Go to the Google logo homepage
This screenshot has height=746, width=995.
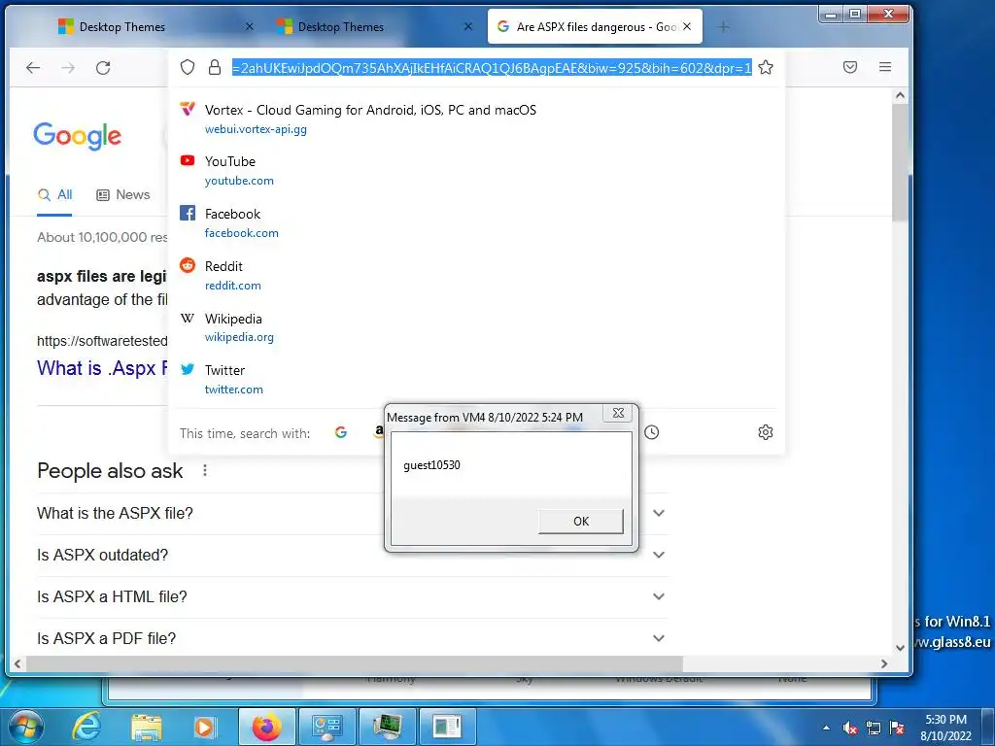click(78, 136)
